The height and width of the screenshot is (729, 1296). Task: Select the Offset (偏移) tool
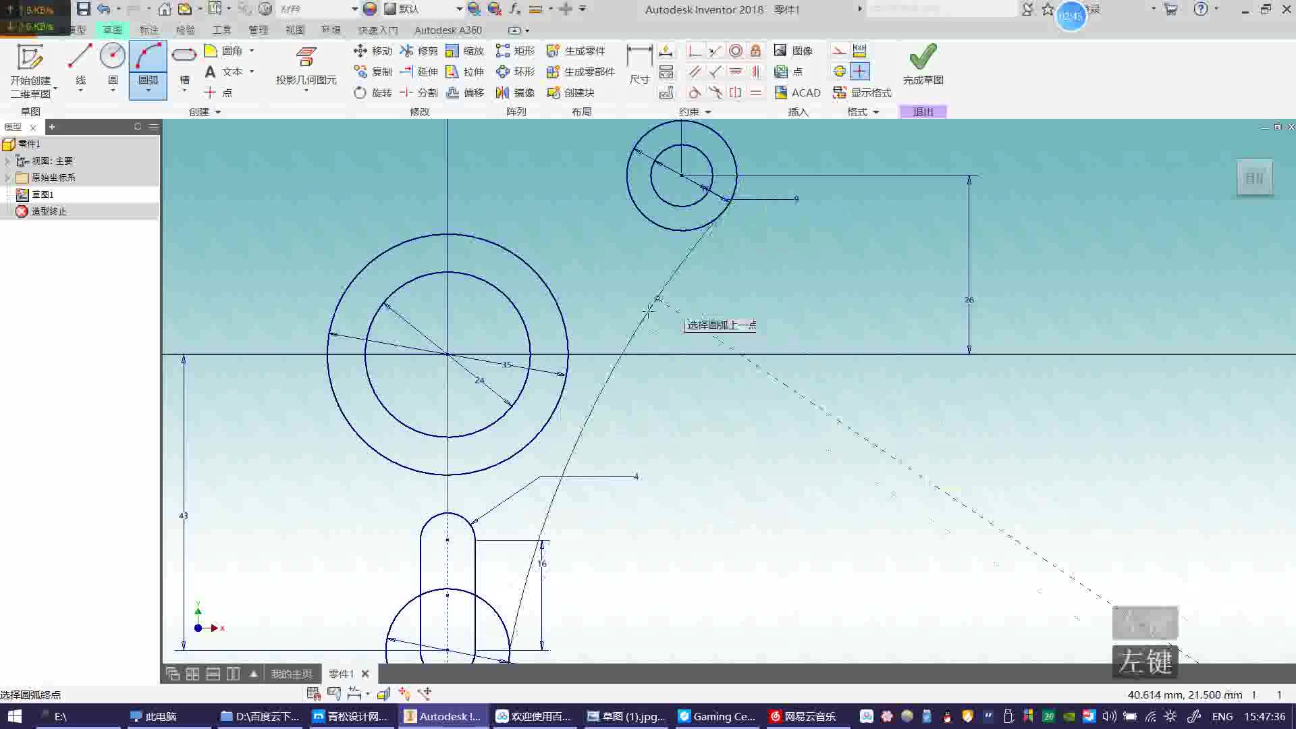click(453, 92)
